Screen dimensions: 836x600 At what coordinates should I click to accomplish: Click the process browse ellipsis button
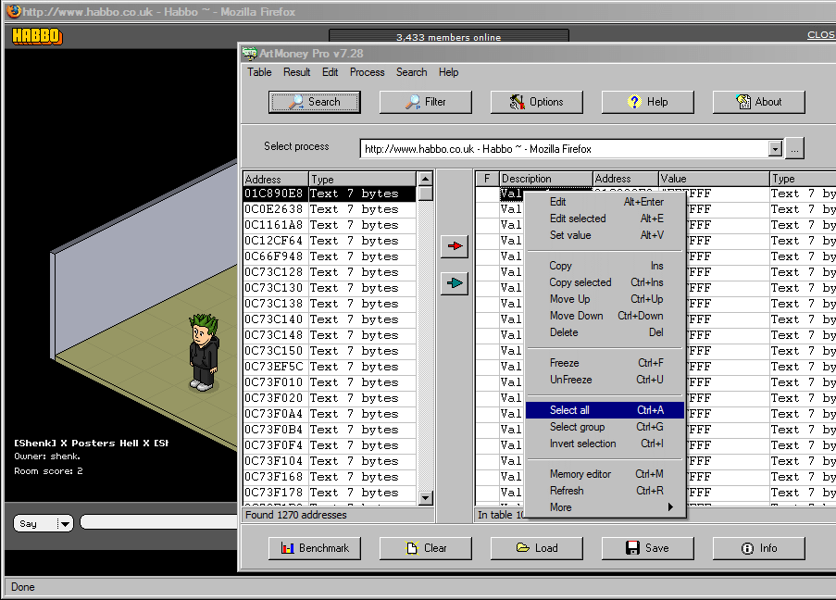point(794,149)
